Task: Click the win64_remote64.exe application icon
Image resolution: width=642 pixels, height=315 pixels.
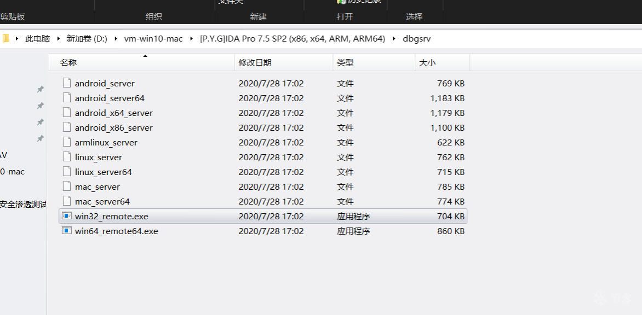Action: pos(67,230)
